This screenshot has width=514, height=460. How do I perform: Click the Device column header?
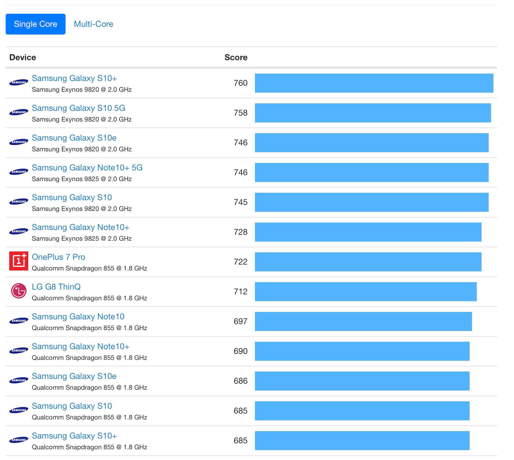pyautogui.click(x=23, y=57)
